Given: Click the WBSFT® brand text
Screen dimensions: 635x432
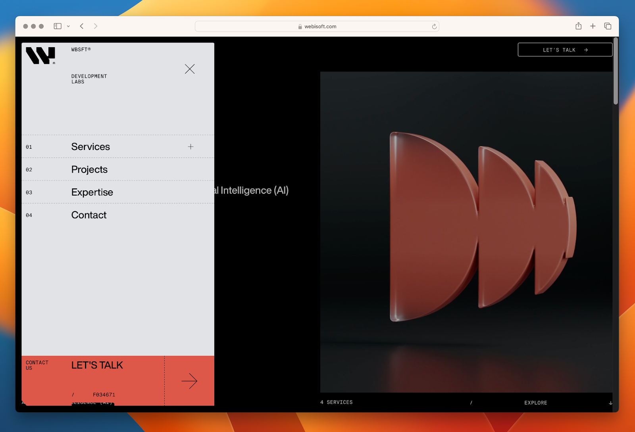Looking at the screenshot, I should tap(81, 50).
